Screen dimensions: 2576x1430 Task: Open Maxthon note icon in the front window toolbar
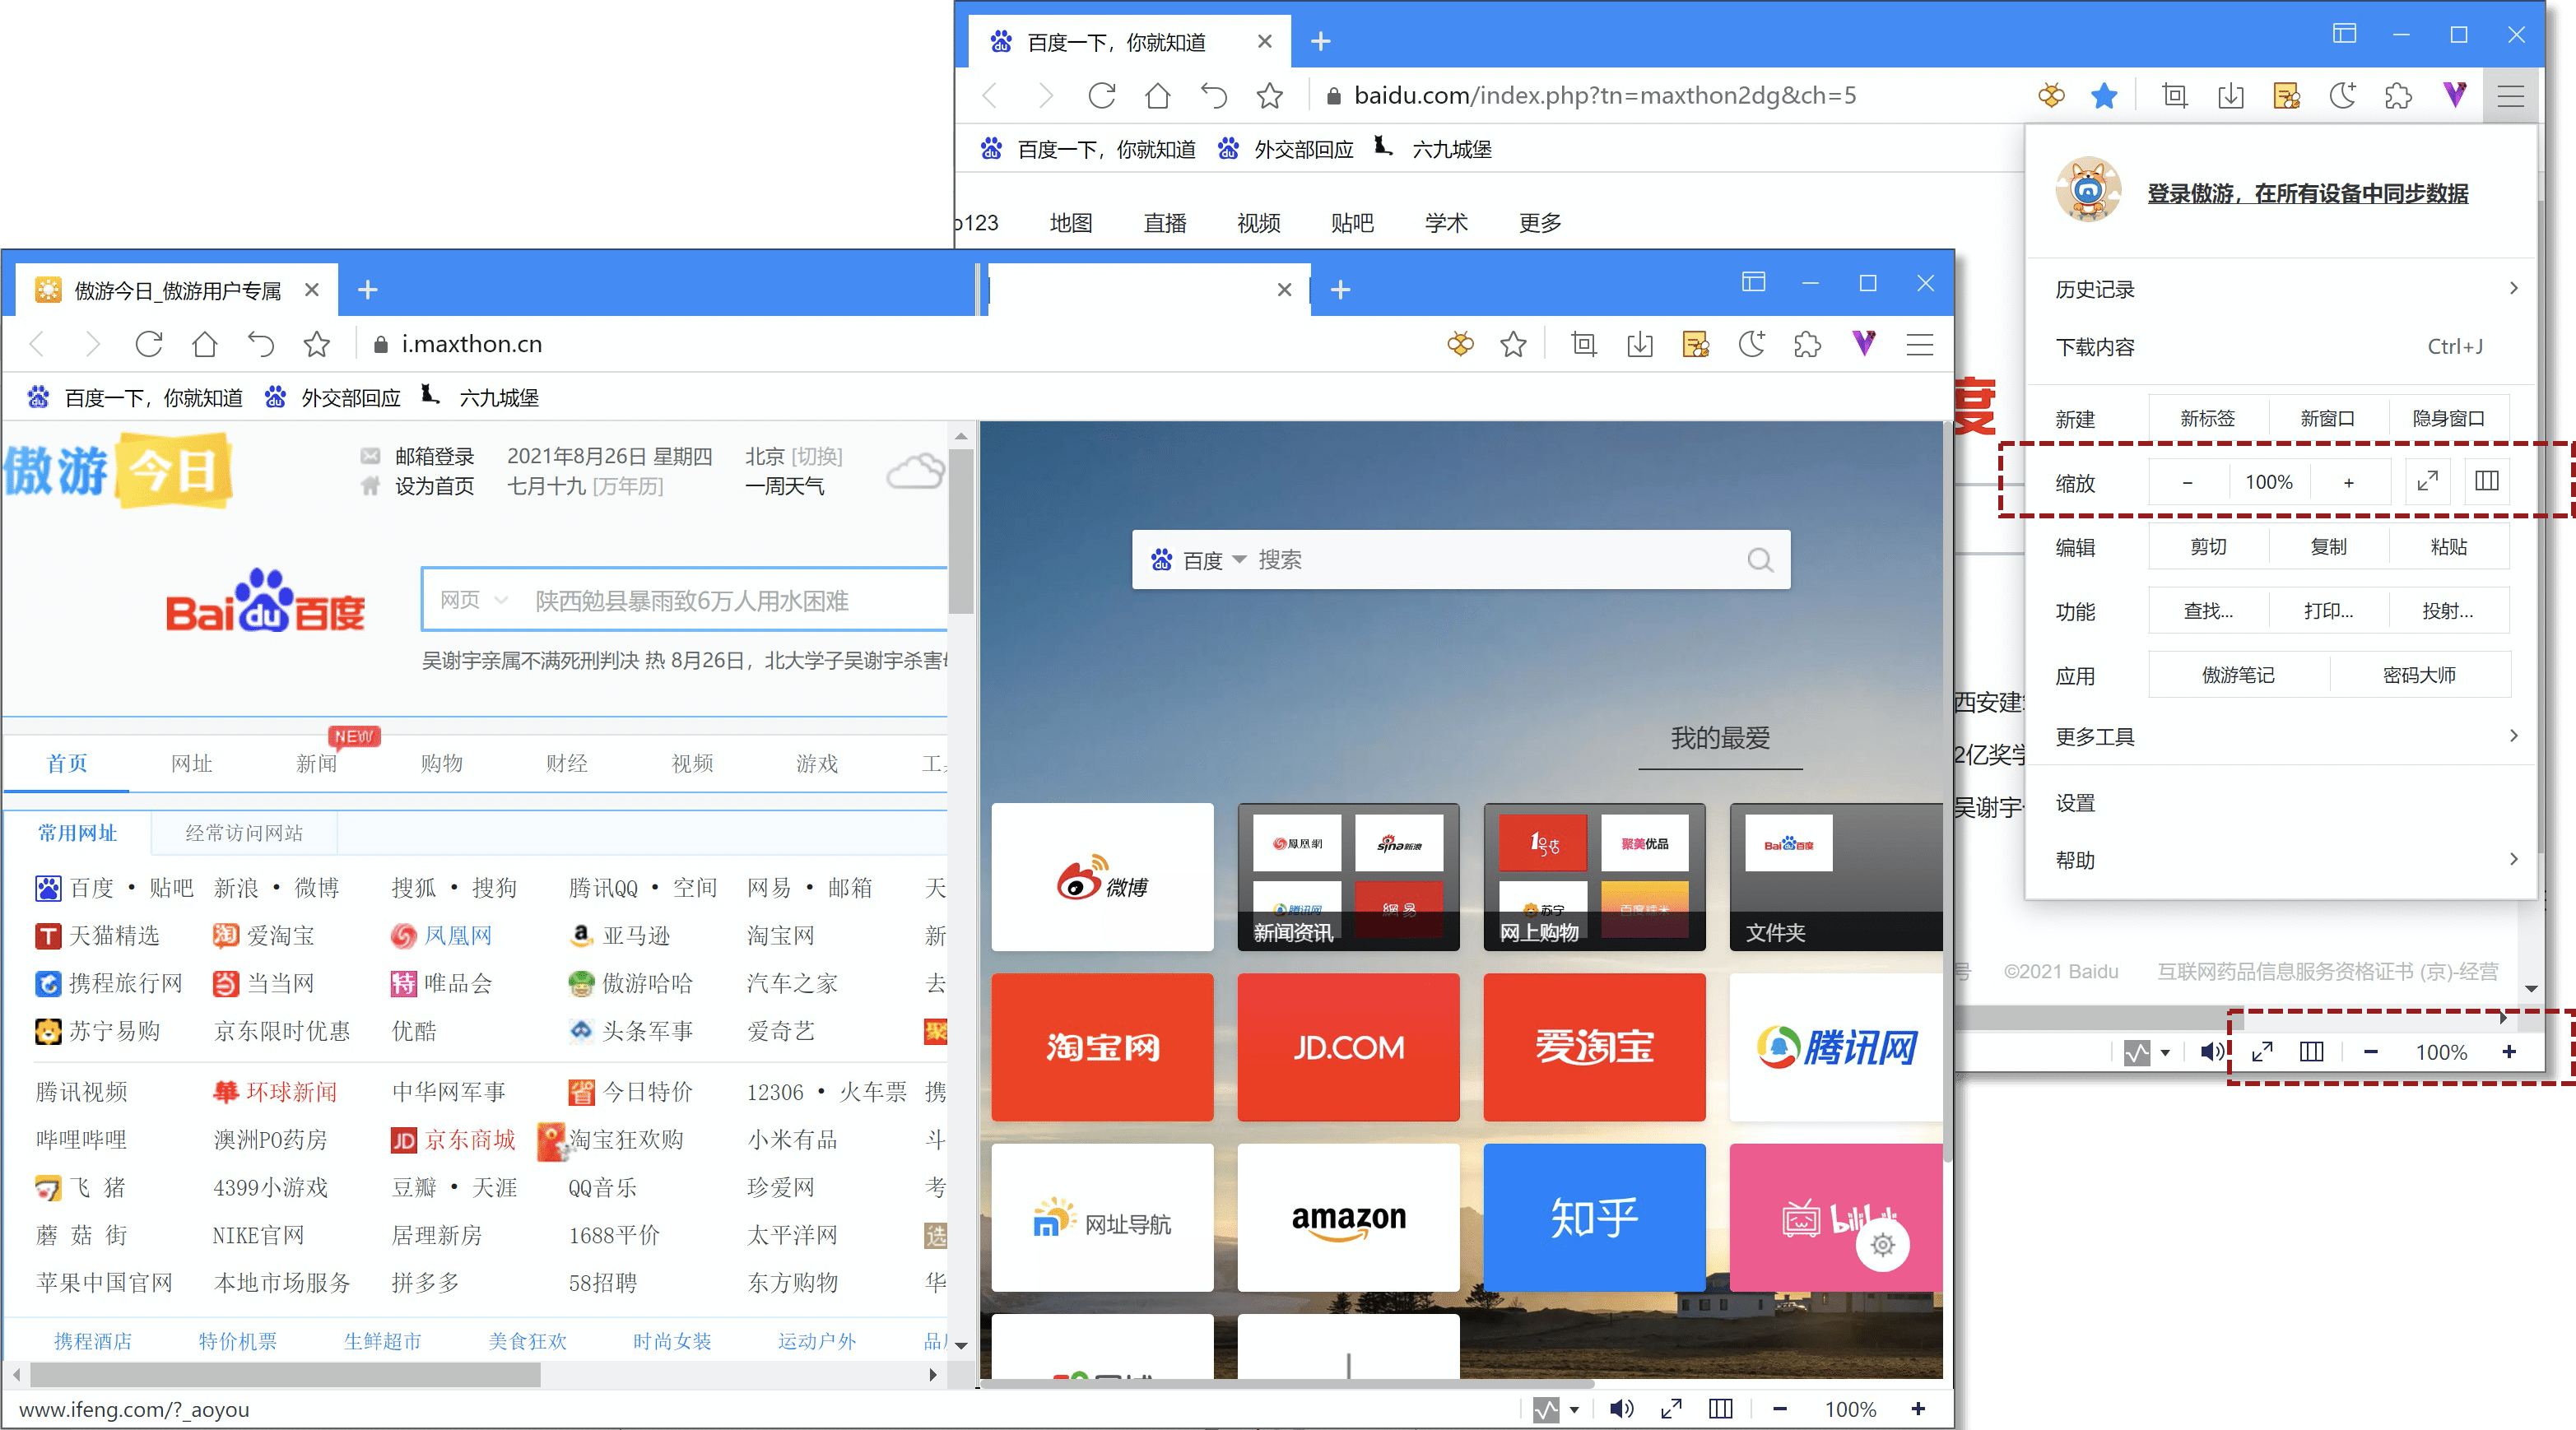click(1696, 344)
